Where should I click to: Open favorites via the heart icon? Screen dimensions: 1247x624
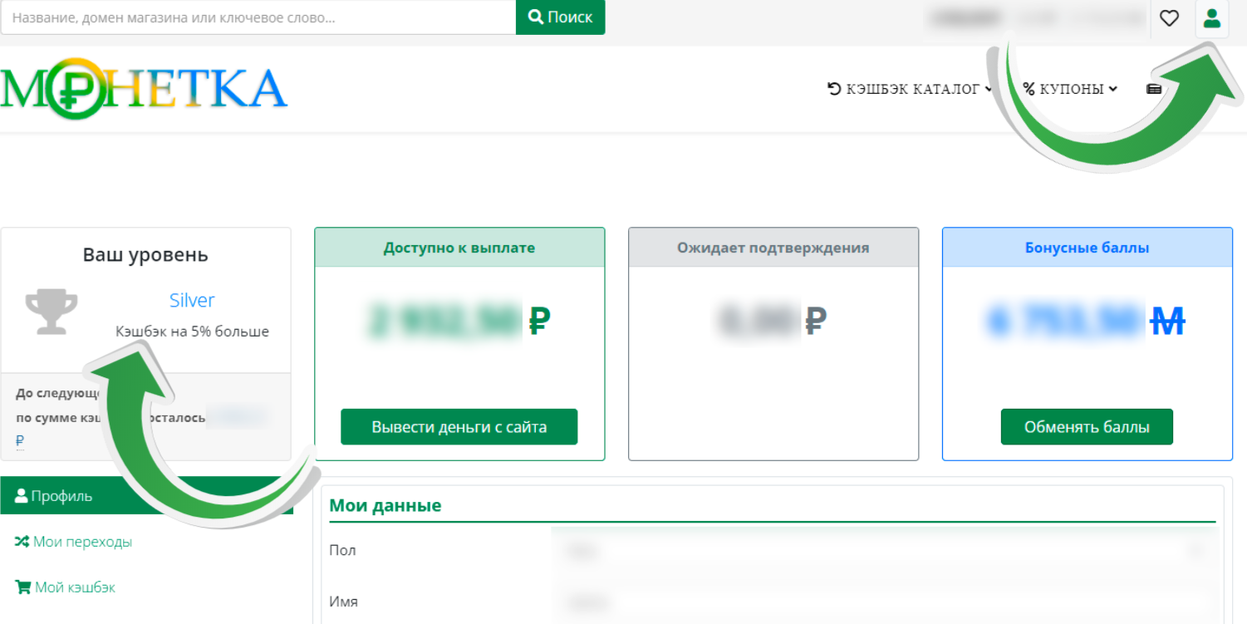click(1169, 18)
